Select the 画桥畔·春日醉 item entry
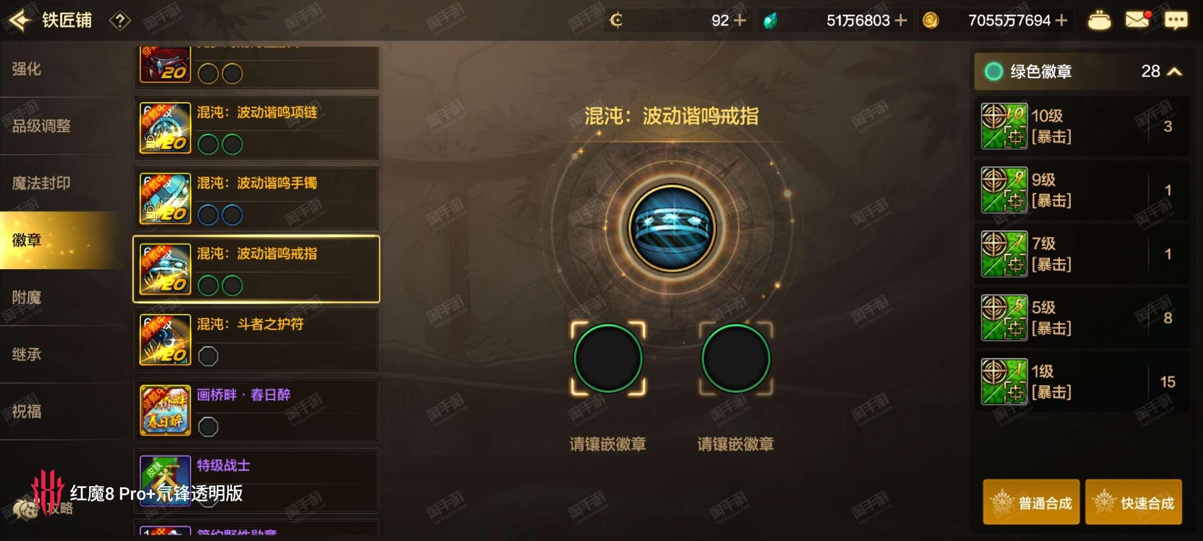The height and width of the screenshot is (541, 1203). 256,410
